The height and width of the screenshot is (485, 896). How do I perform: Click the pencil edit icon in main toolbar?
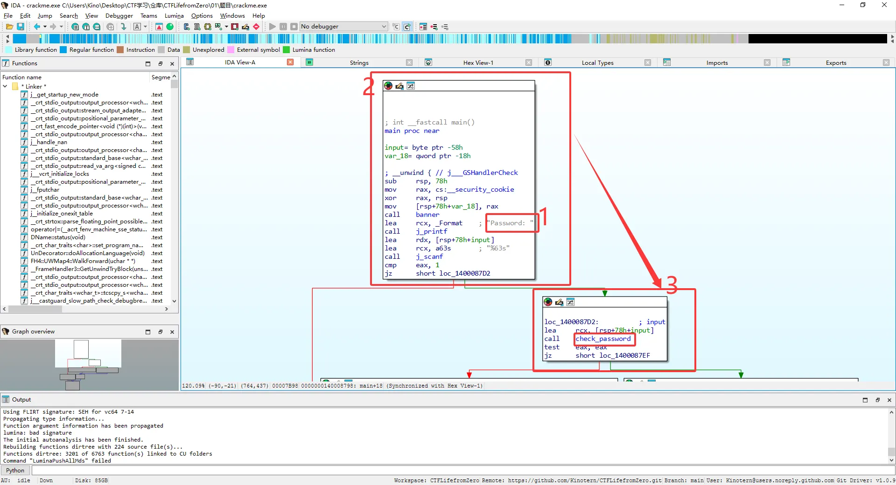[x=245, y=27]
